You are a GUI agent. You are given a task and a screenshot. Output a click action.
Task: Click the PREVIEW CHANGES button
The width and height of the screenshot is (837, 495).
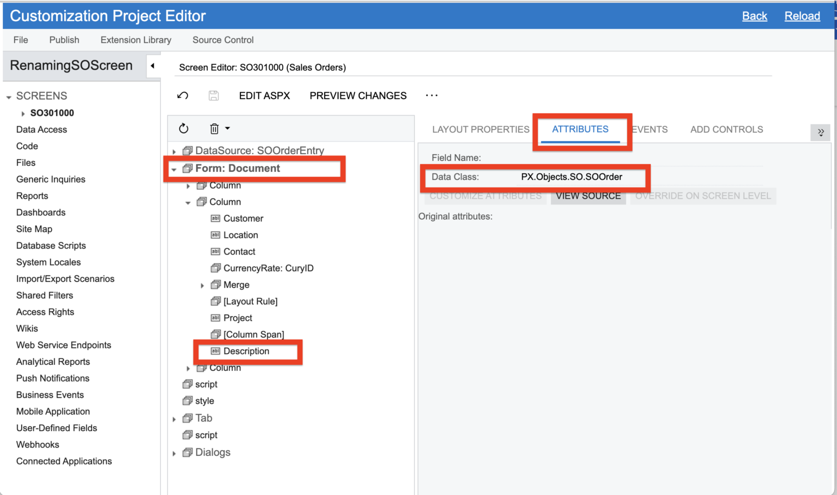358,95
